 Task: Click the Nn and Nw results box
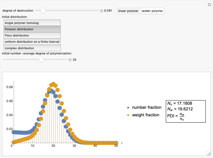(186, 111)
